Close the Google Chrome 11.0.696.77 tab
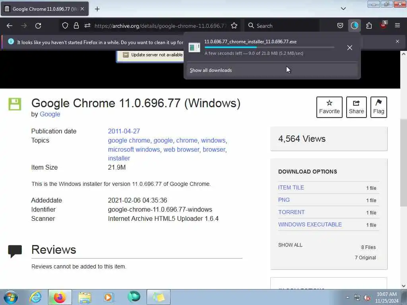 click(x=82, y=9)
